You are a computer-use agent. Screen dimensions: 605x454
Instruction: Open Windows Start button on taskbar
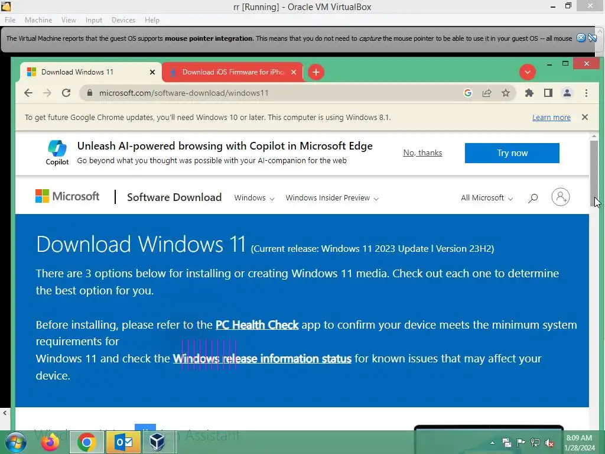pos(15,442)
